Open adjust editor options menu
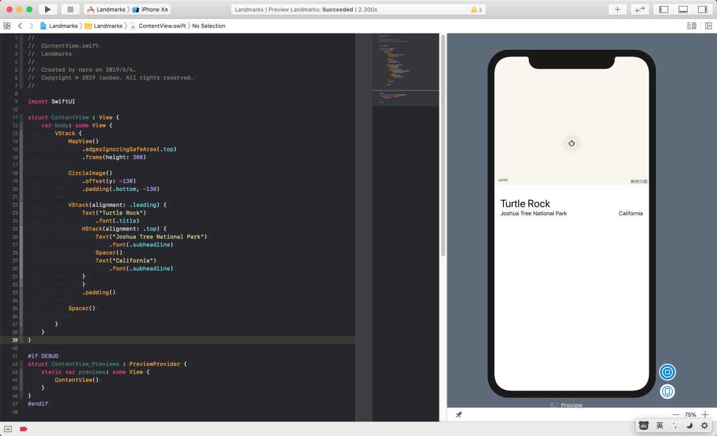 pyautogui.click(x=691, y=26)
